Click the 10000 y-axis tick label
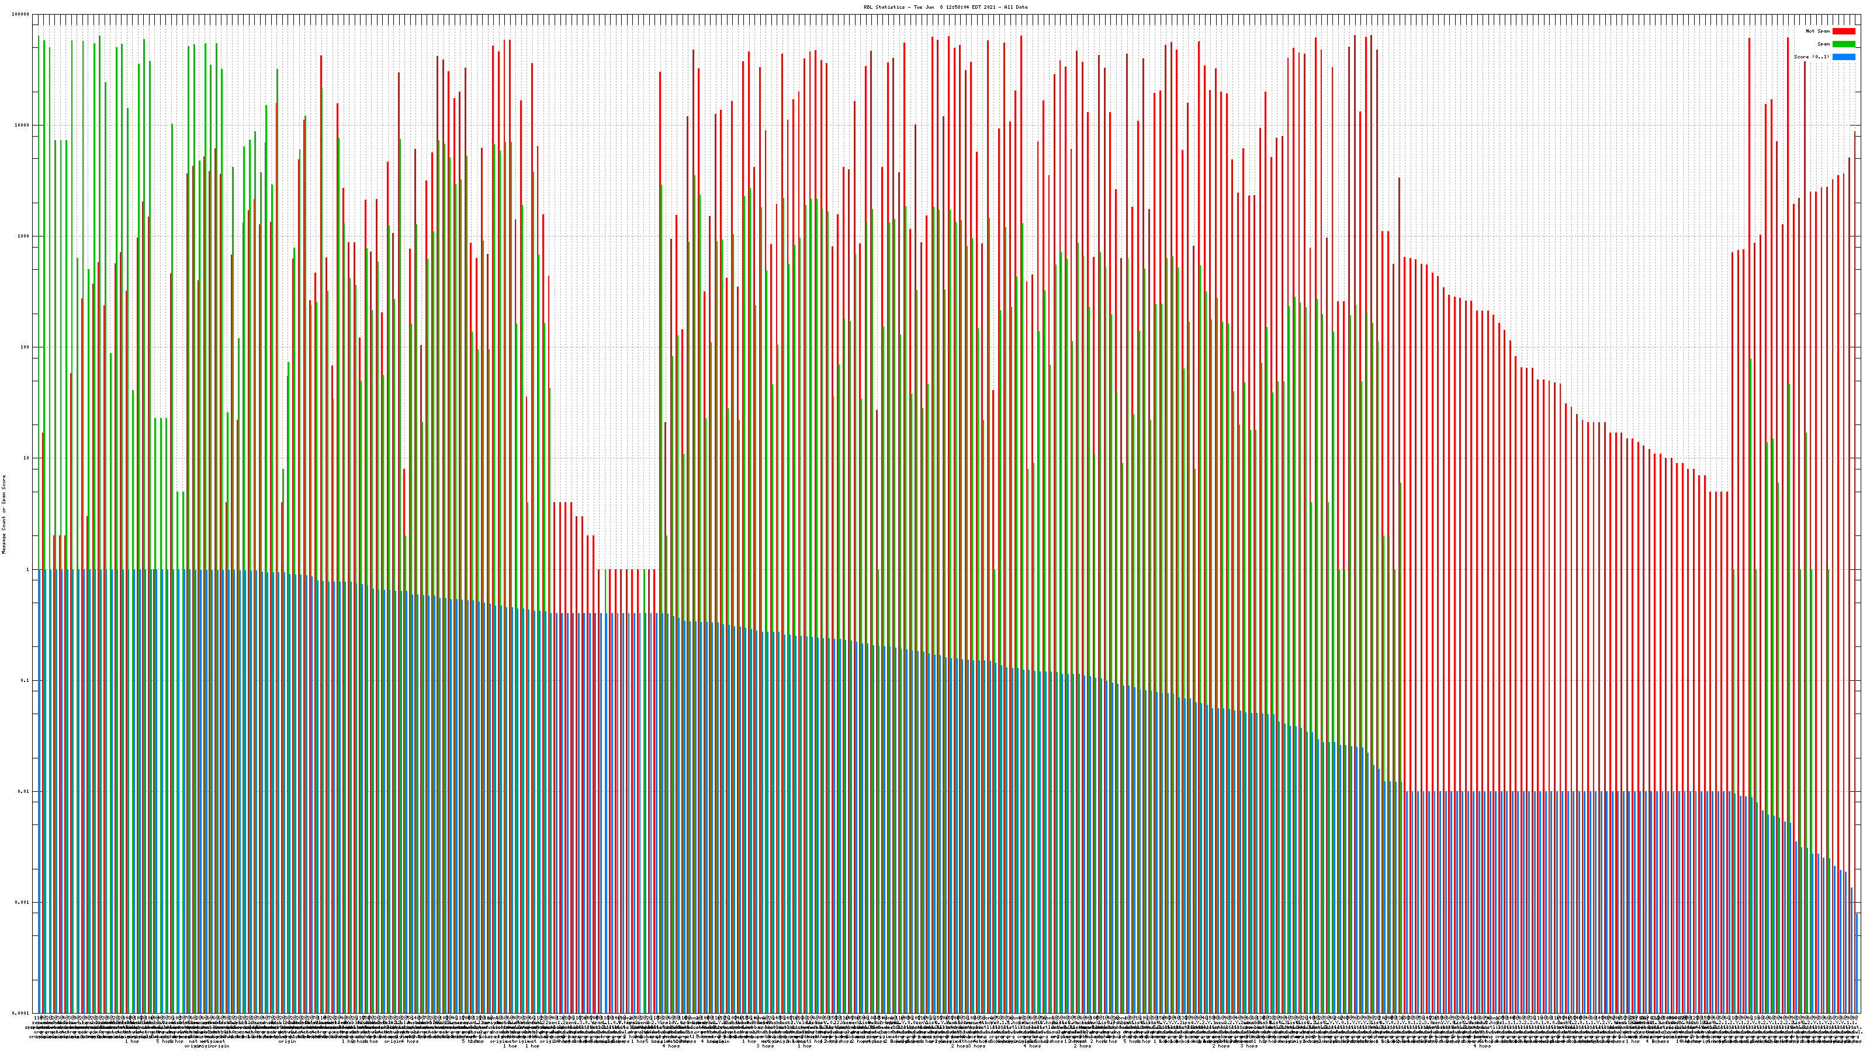The height and width of the screenshot is (1051, 1870). [x=22, y=126]
